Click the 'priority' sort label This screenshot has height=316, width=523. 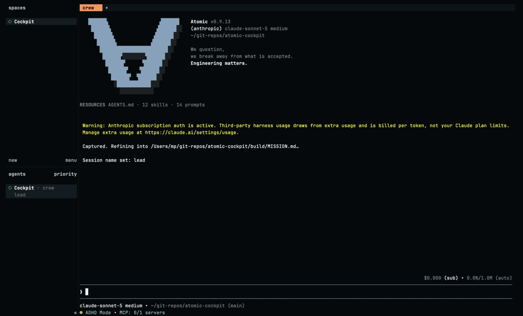point(65,174)
